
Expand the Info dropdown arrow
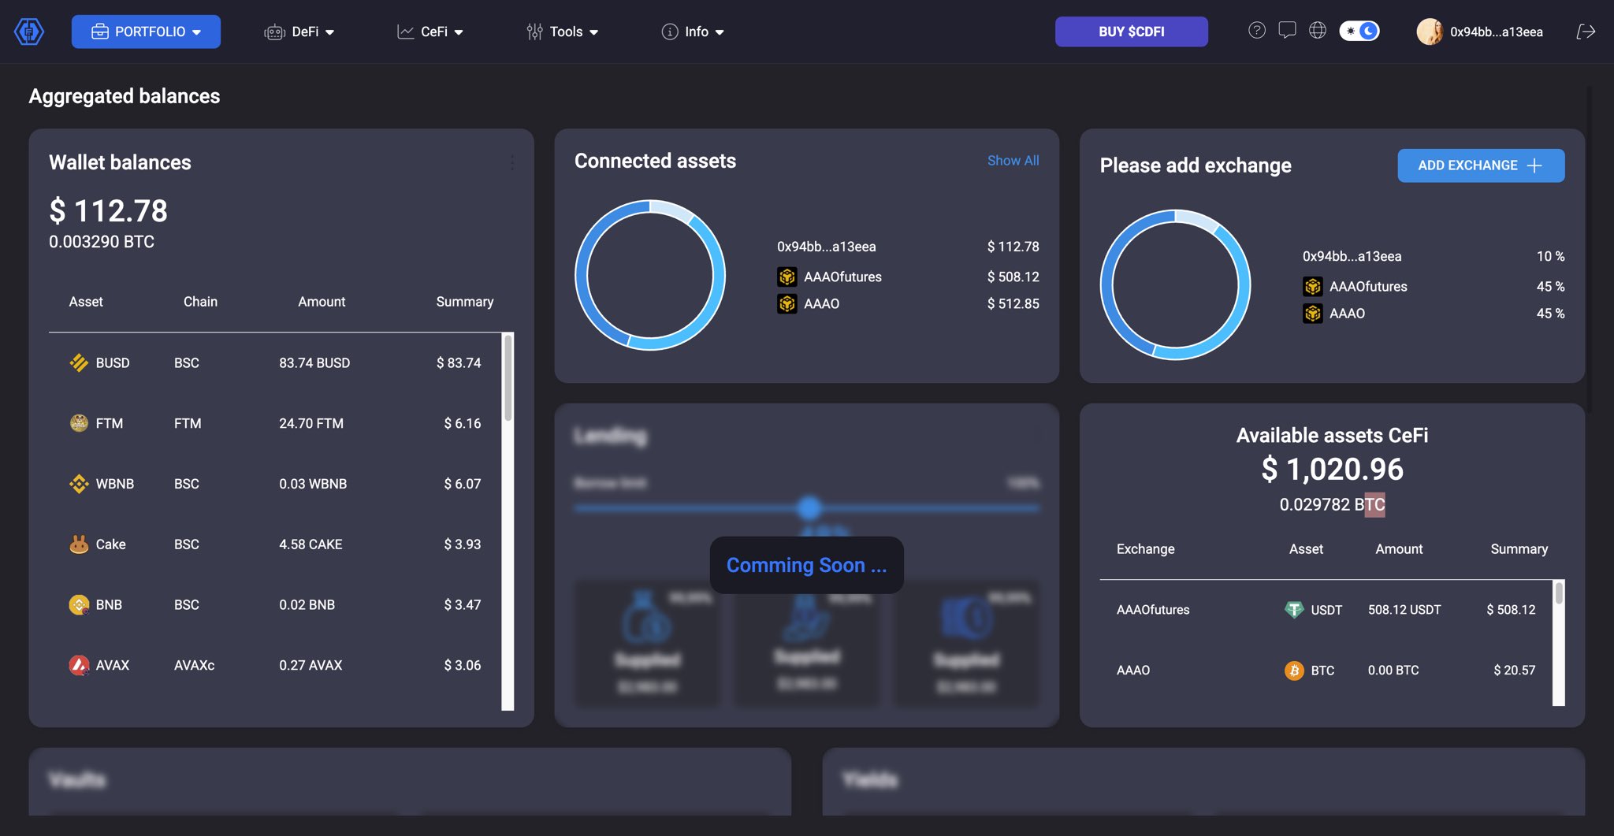720,32
